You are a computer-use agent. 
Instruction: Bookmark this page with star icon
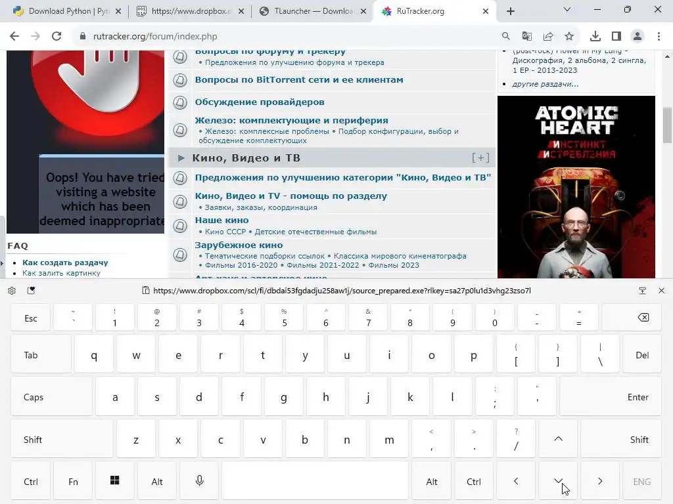pos(569,37)
